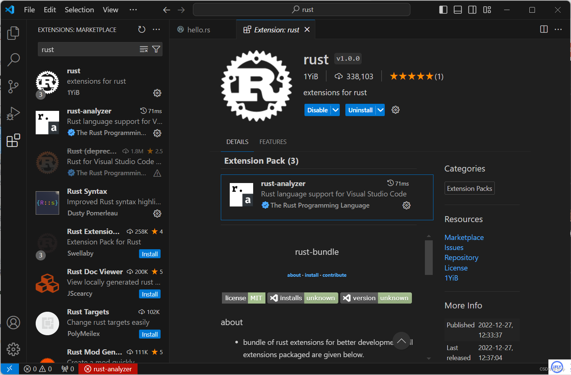Click the Disable button
This screenshot has width=571, height=375.
[317, 110]
